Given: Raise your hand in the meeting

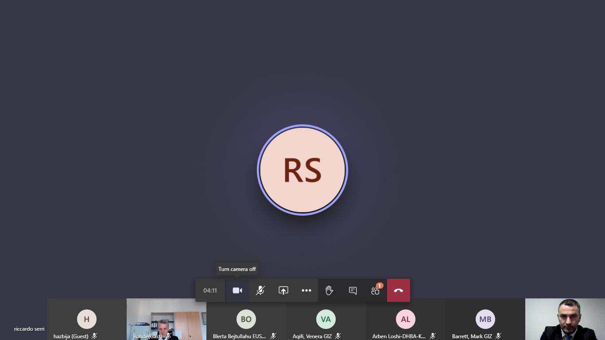Looking at the screenshot, I should point(329,290).
